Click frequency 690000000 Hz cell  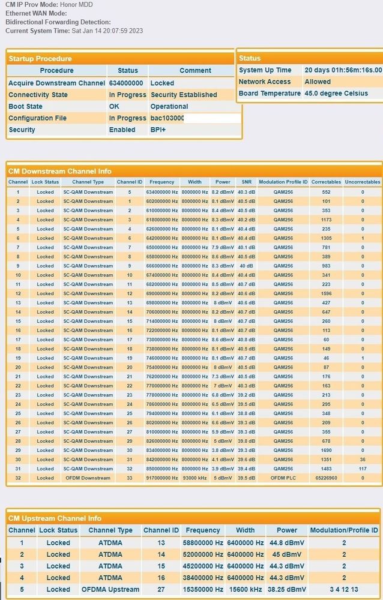click(x=161, y=293)
